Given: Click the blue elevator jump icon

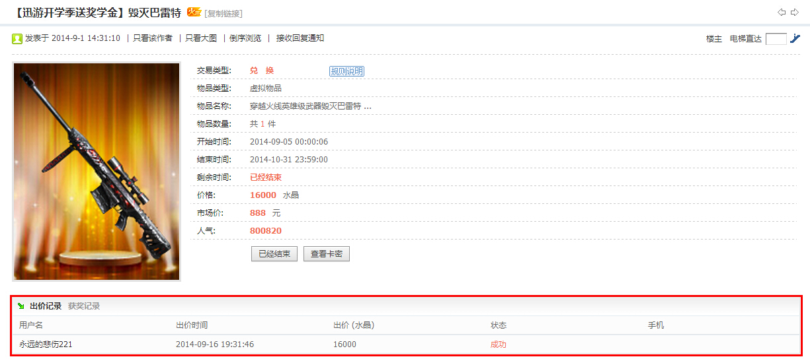Looking at the screenshot, I should click(x=795, y=38).
